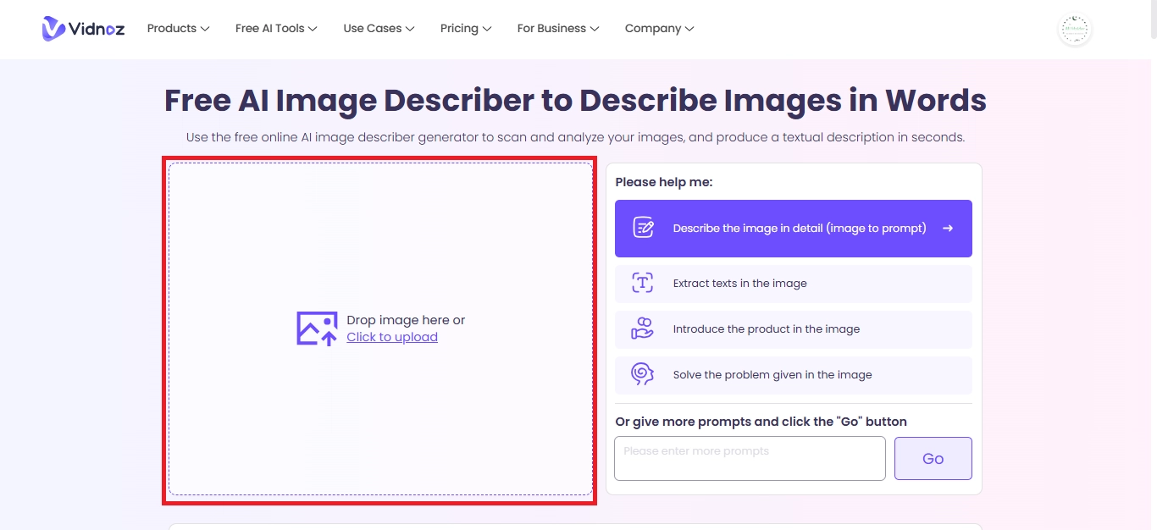
Task: Expand the Use Cases menu
Action: point(379,29)
